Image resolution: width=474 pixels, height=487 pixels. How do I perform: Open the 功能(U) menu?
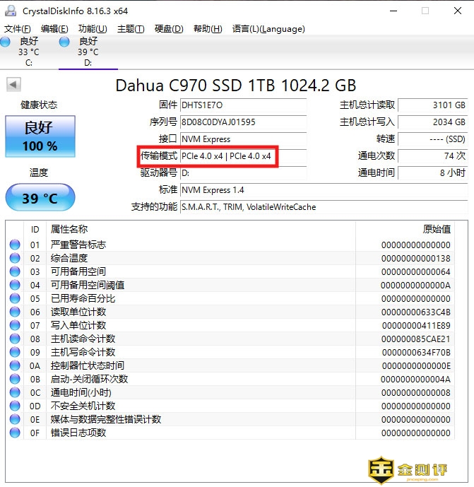pos(93,29)
